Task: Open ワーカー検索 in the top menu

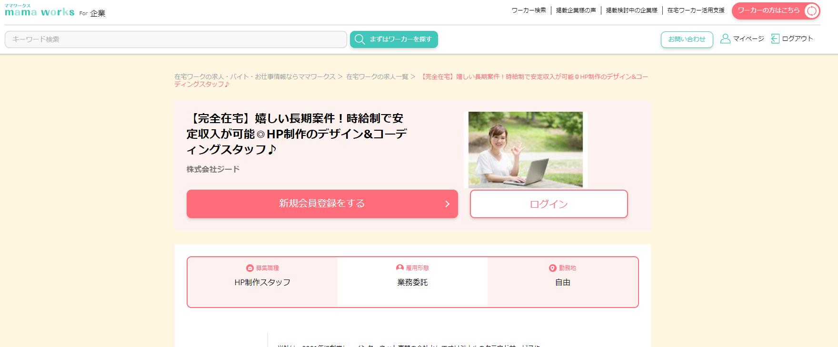Action: point(529,10)
